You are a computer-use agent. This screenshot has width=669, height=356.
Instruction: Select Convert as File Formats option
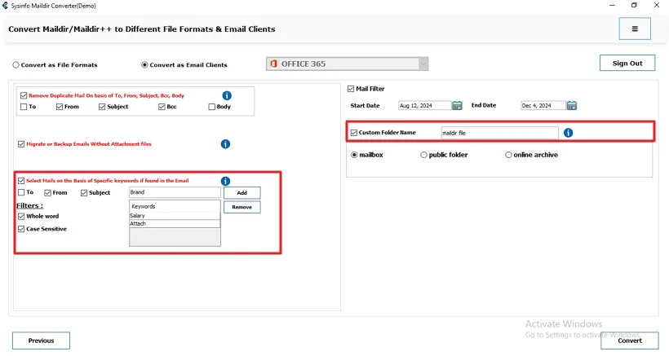(16, 65)
